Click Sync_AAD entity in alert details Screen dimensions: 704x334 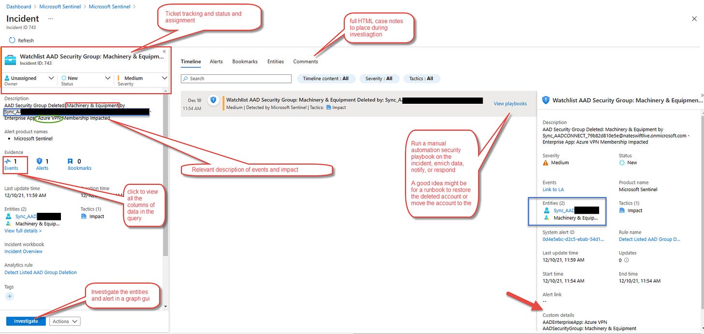(564, 211)
